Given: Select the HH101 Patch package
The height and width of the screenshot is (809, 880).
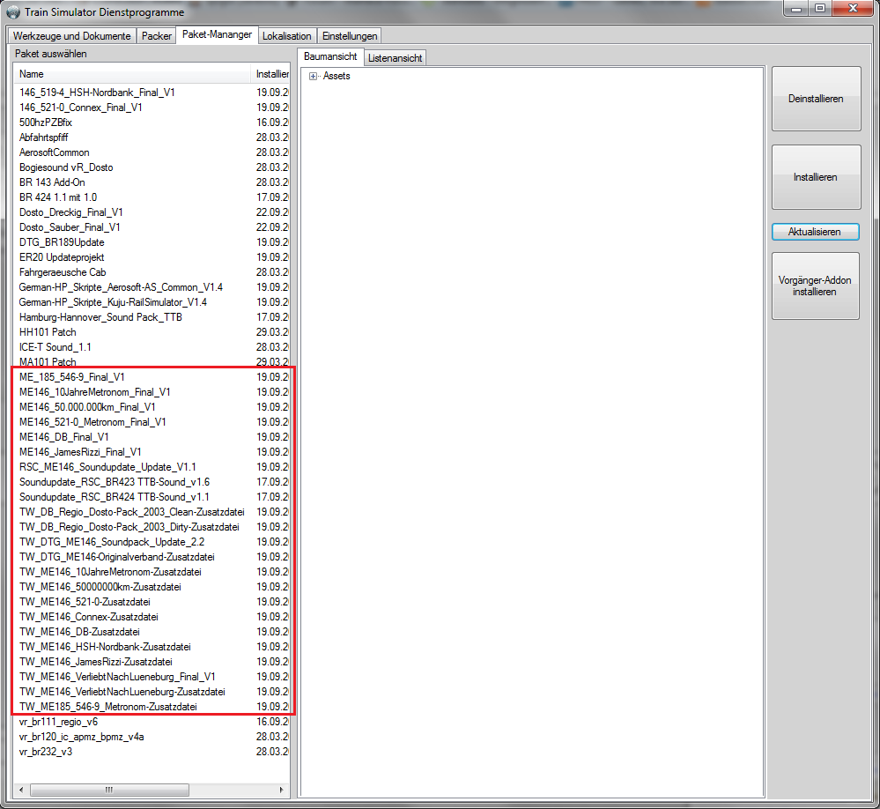Looking at the screenshot, I should (x=48, y=332).
